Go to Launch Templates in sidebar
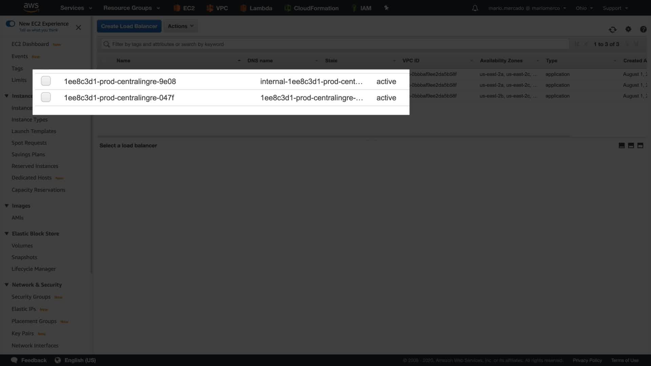The height and width of the screenshot is (366, 651). 34,131
